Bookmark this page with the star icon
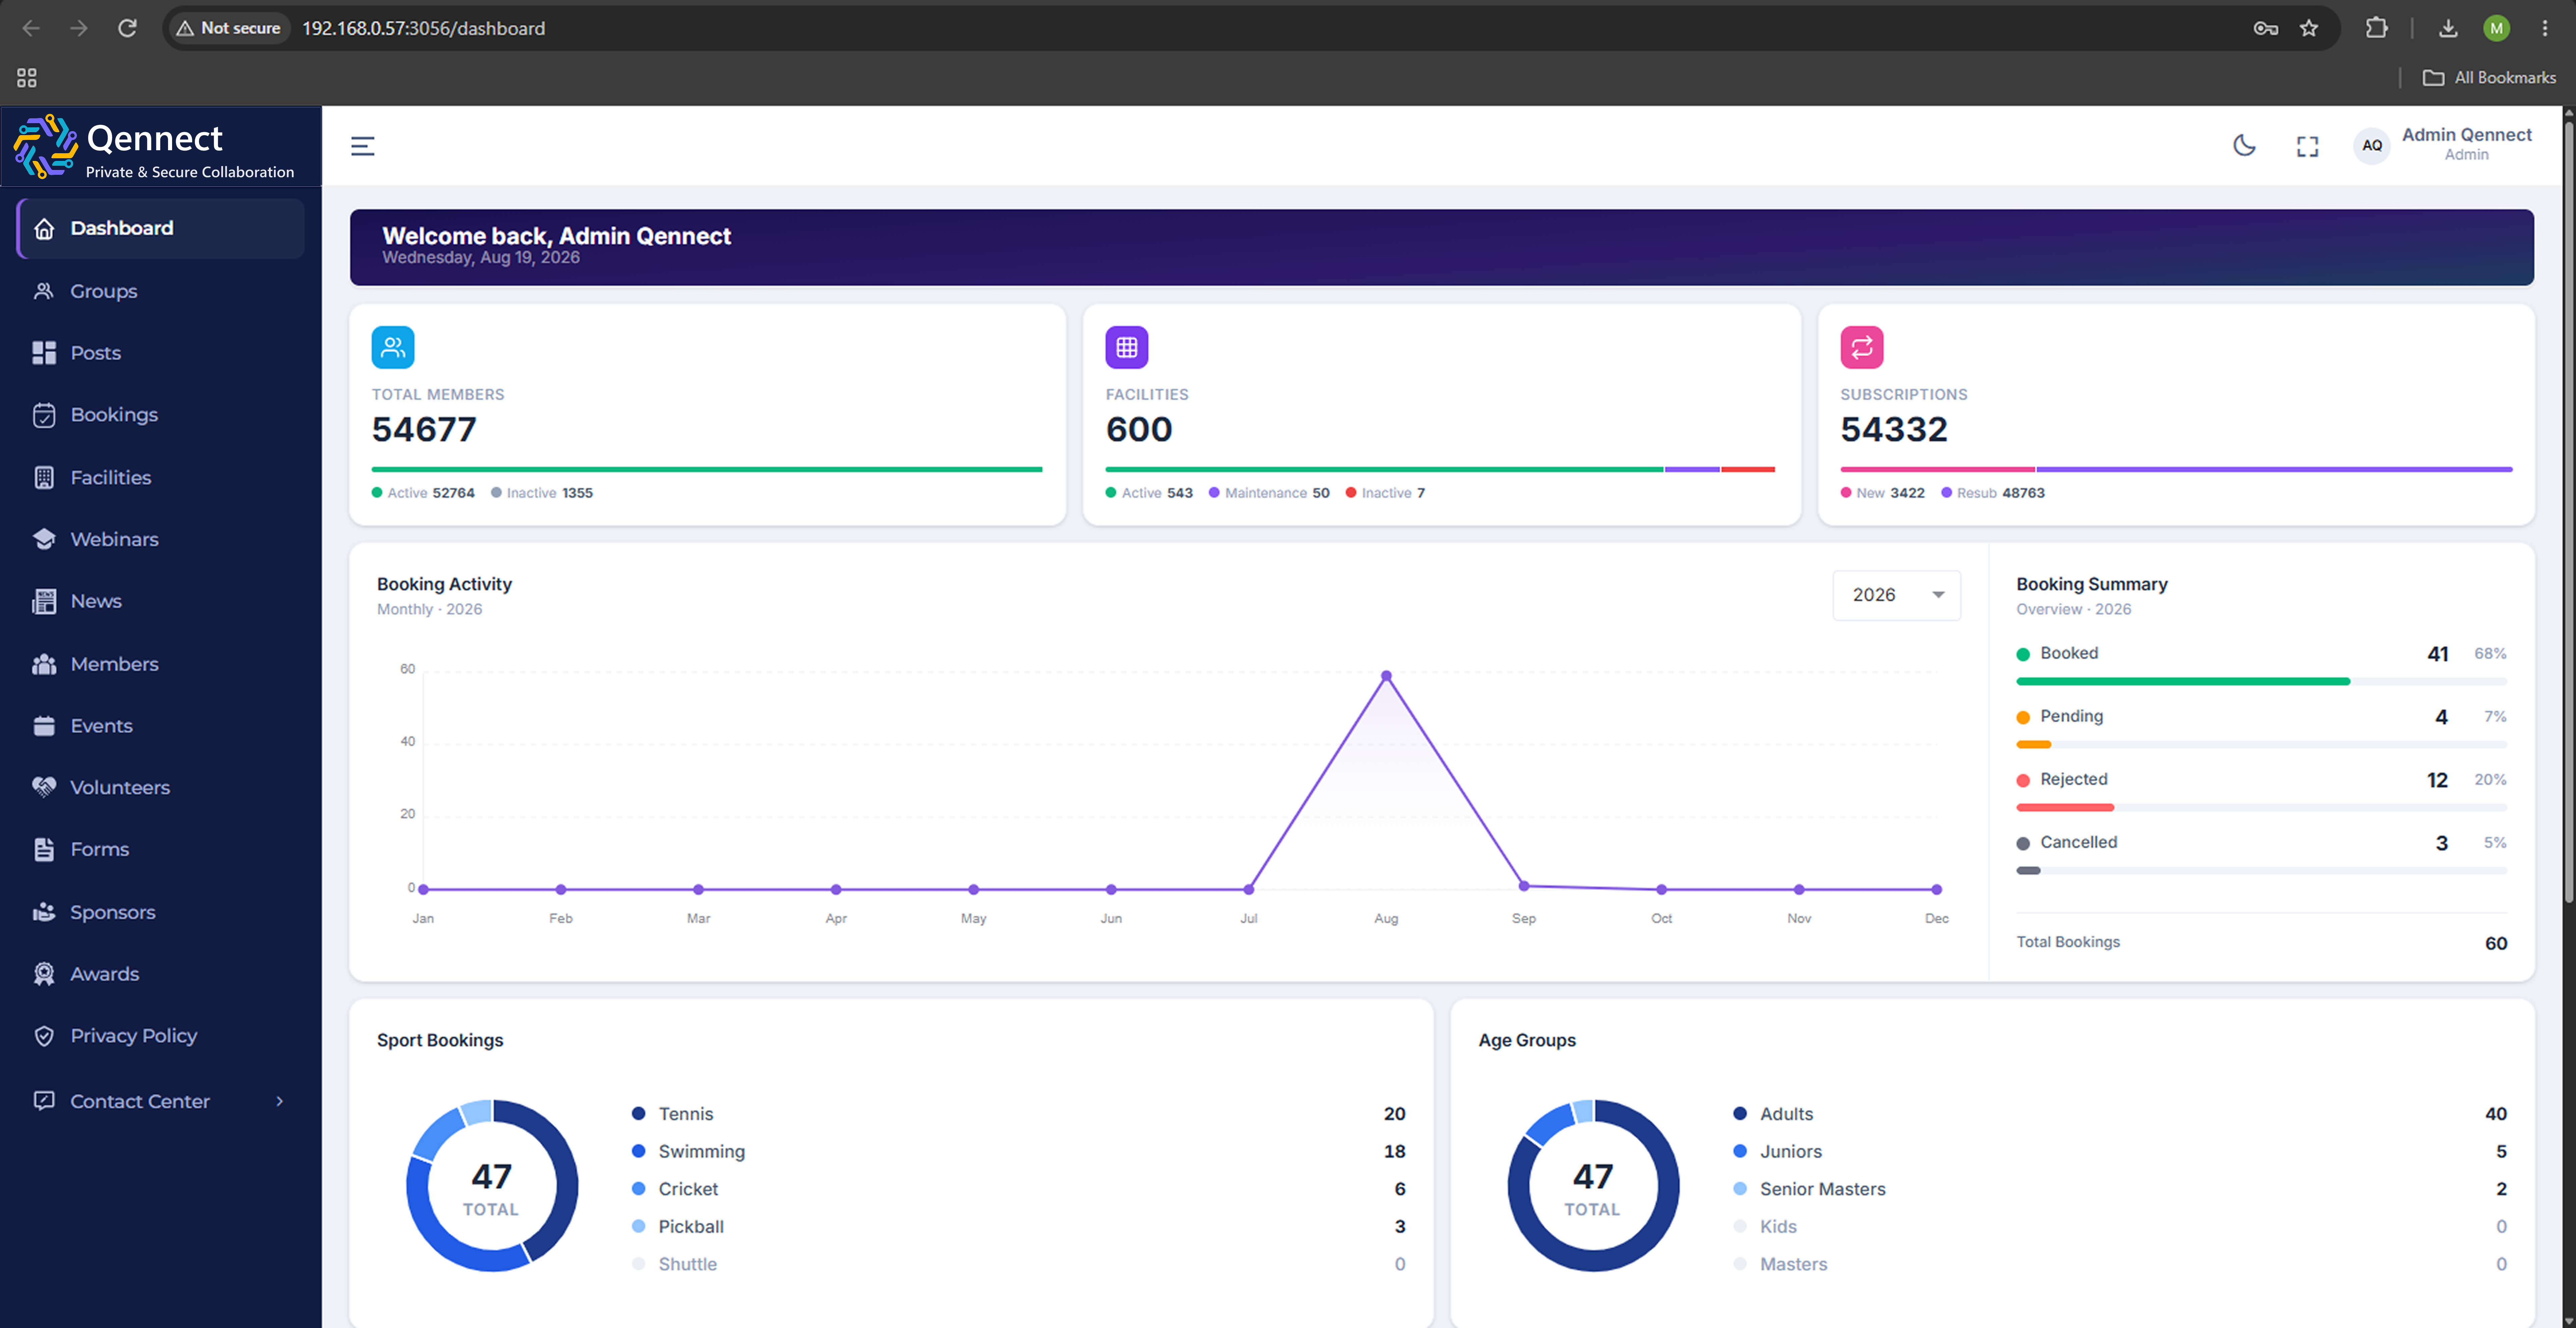Viewport: 2576px width, 1328px height. (x=2309, y=28)
